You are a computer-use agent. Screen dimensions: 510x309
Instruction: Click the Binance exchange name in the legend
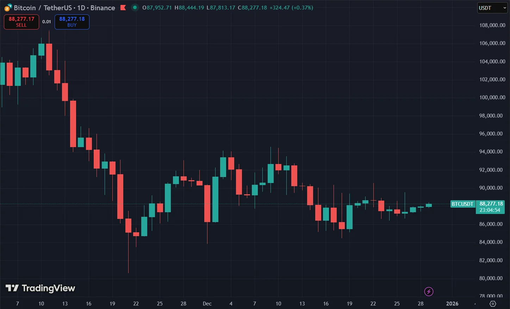(102, 8)
